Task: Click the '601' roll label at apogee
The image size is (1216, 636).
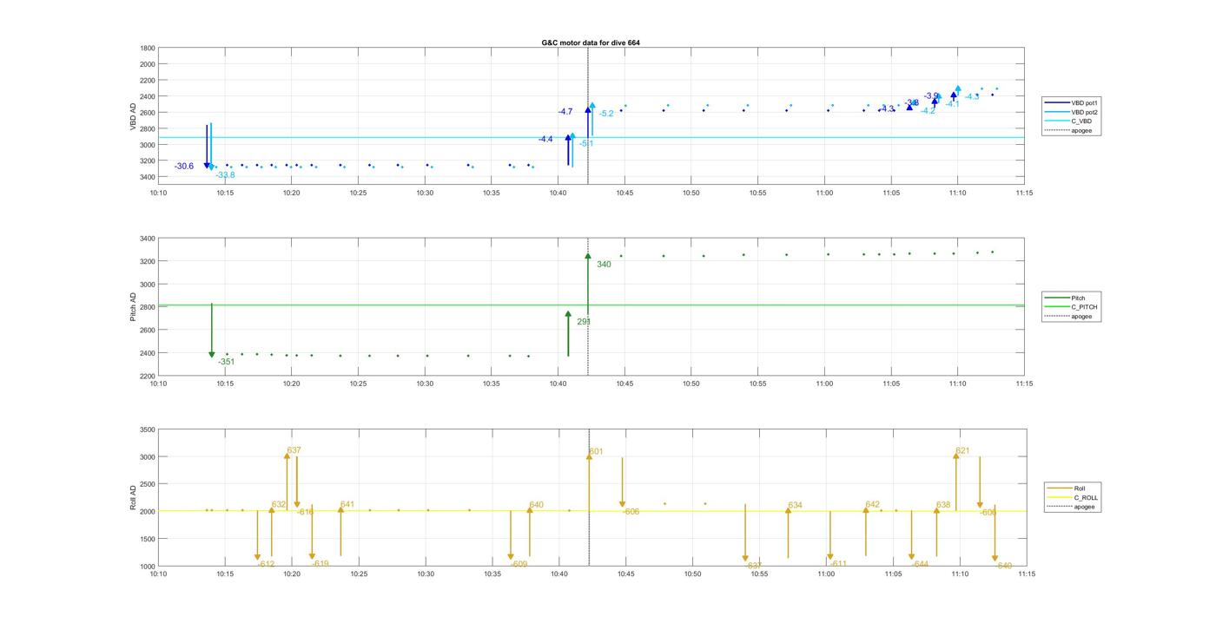Action: [596, 452]
